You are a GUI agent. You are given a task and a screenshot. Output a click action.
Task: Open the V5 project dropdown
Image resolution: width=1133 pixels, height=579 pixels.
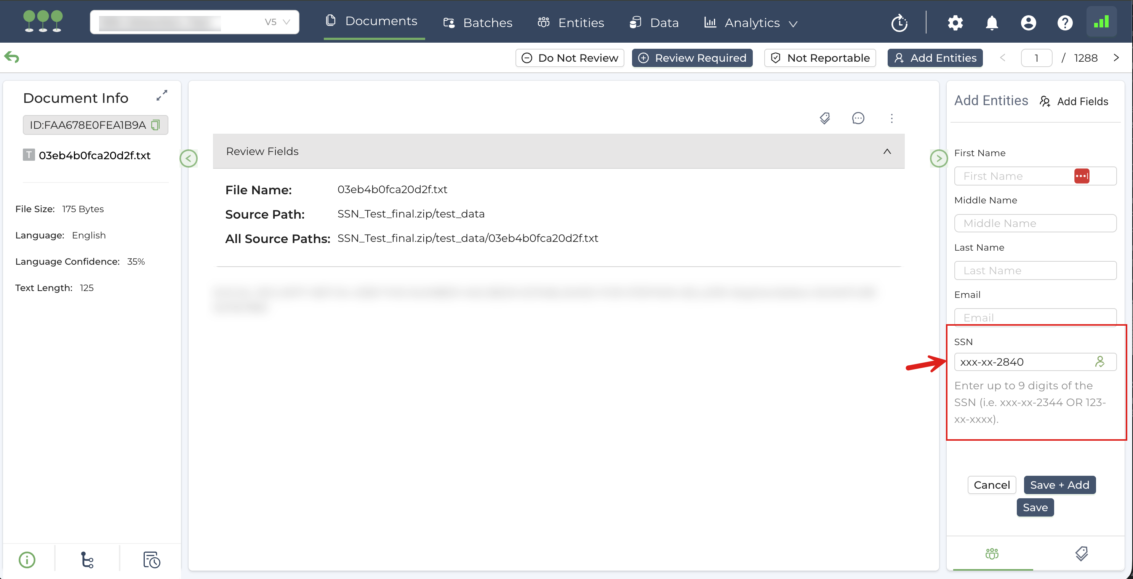coord(277,22)
